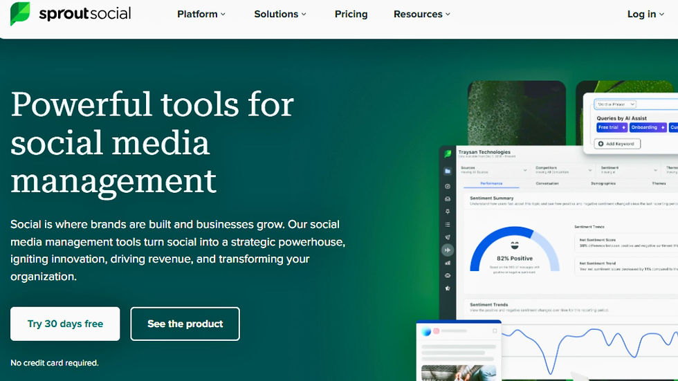Image resolution: width=678 pixels, height=381 pixels.
Task: Click Try 30 days free button
Action: (65, 324)
